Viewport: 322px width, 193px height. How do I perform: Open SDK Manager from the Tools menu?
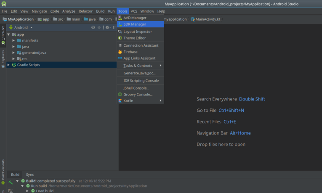tap(135, 24)
